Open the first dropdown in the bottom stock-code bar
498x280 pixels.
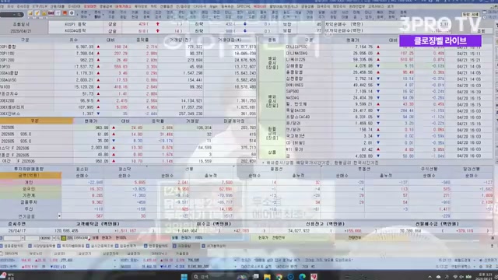pyautogui.click(x=23, y=238)
